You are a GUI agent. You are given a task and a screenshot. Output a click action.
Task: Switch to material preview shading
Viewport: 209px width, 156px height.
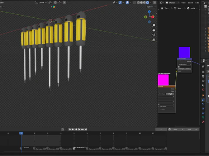[x=145, y=3]
